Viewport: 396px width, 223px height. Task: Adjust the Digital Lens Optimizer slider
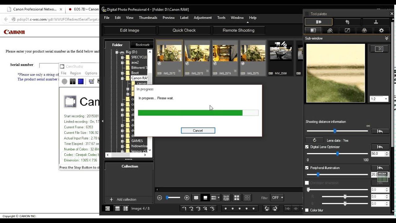tap(337, 154)
